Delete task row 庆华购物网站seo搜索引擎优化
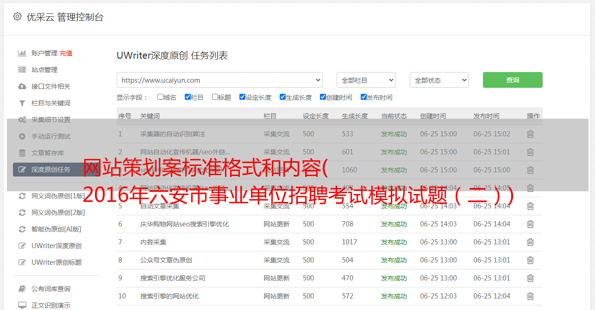 point(531,224)
